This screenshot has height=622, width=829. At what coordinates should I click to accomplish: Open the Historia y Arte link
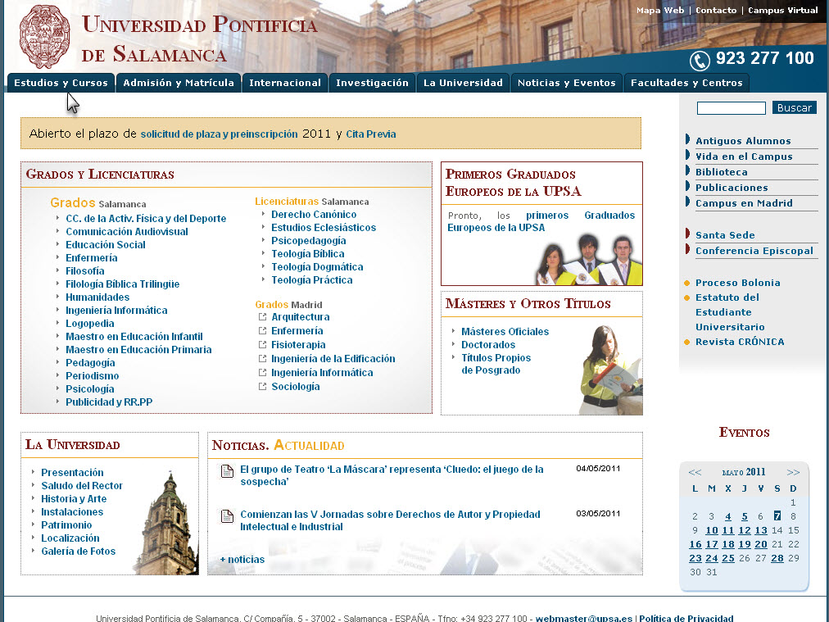click(74, 499)
